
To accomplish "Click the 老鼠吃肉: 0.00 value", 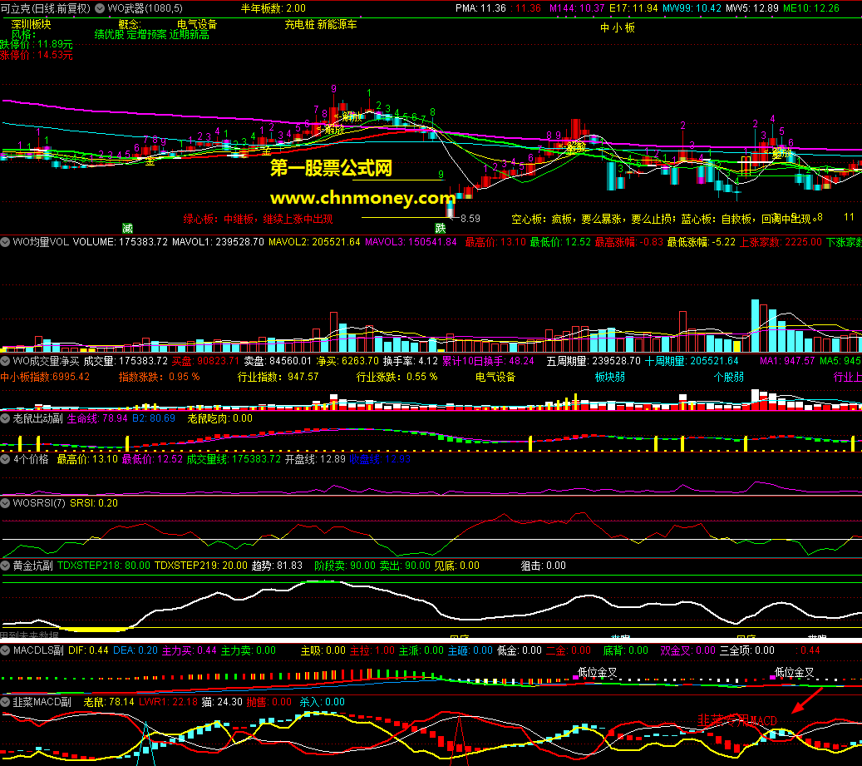I will click(x=220, y=418).
